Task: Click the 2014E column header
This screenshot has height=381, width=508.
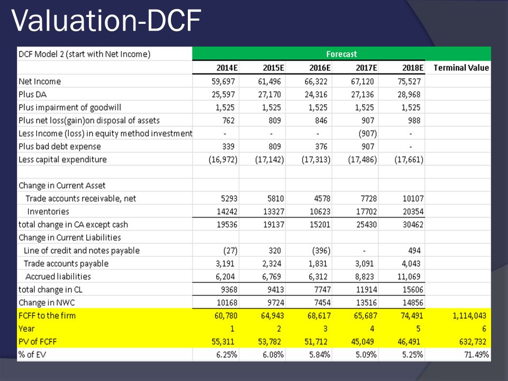Action: (227, 68)
